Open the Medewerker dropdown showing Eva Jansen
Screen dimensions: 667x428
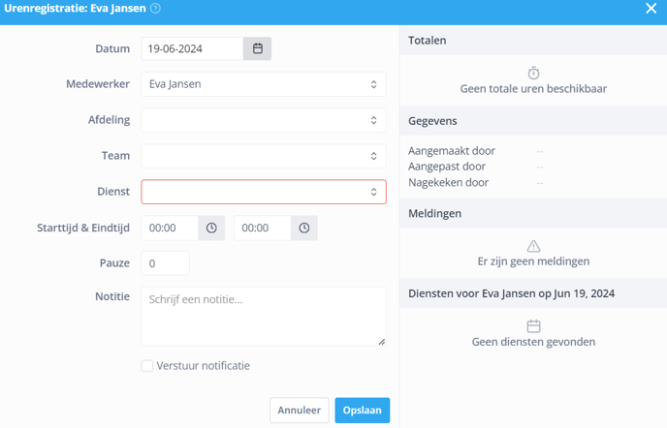(x=264, y=84)
